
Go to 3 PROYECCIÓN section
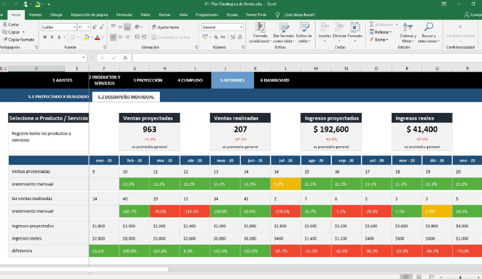pos(147,80)
